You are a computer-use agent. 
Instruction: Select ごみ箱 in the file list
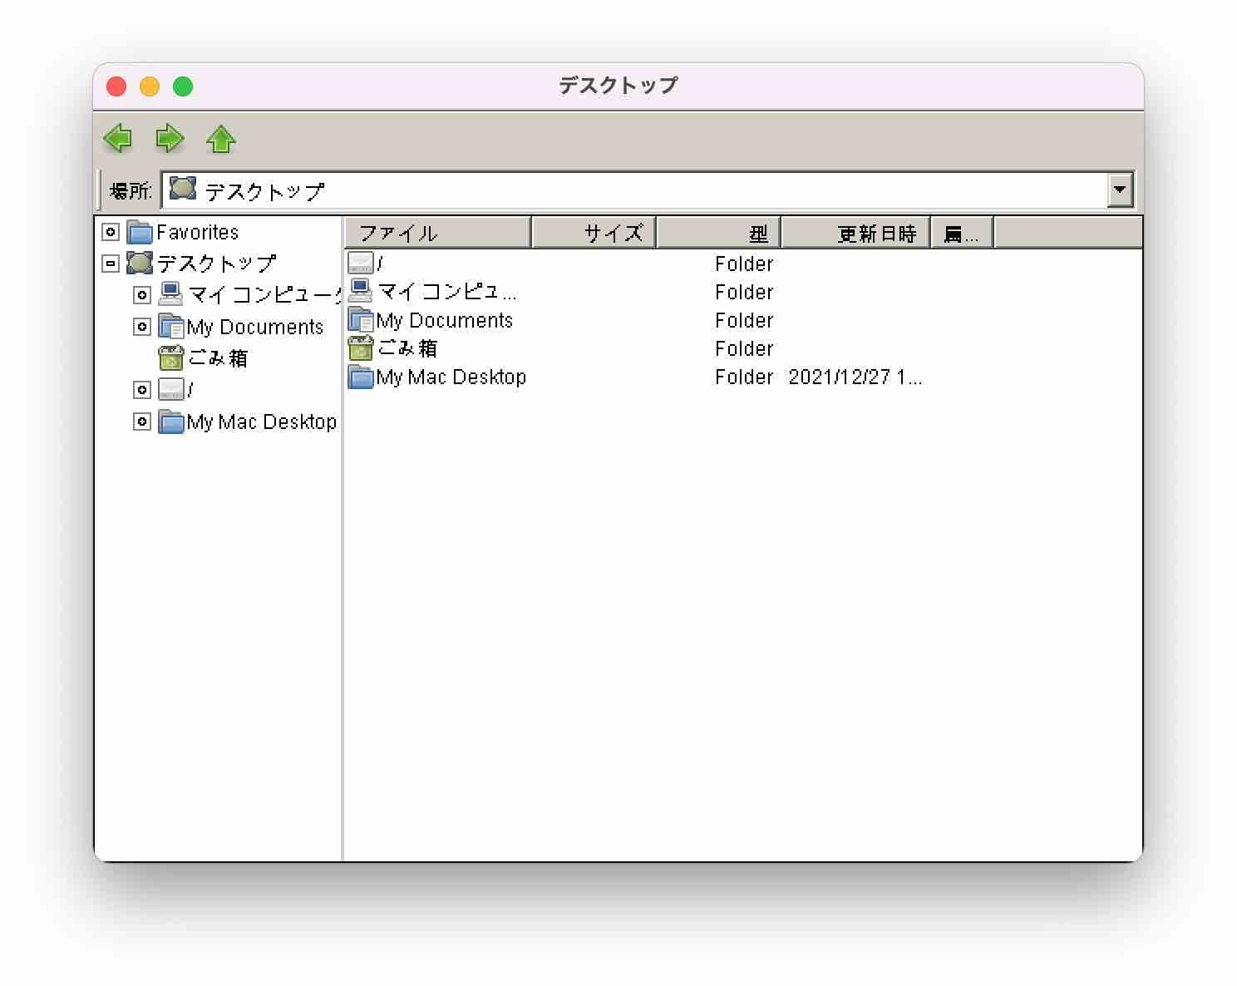pyautogui.click(x=407, y=348)
